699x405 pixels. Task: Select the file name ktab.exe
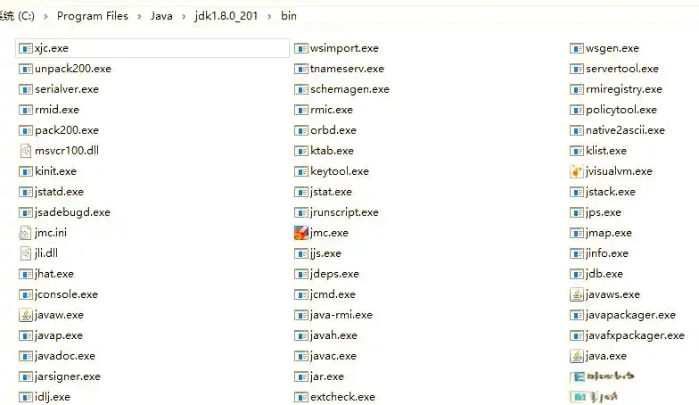click(x=332, y=151)
